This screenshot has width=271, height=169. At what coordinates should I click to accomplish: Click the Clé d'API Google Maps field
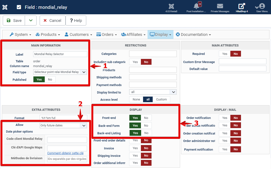click(x=67, y=148)
